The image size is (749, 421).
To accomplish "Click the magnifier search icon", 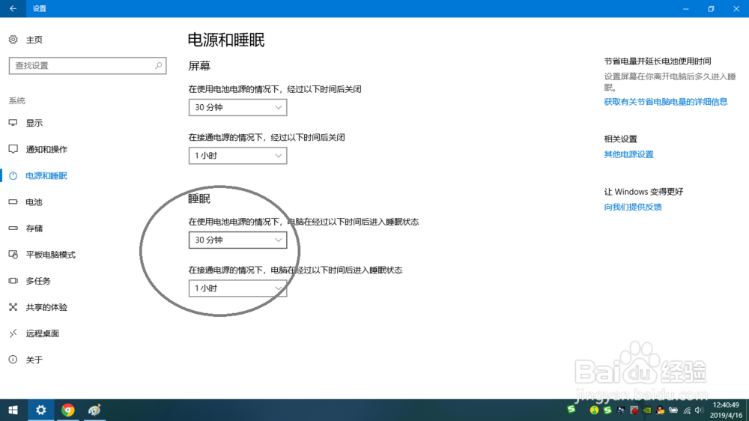I will click(158, 65).
